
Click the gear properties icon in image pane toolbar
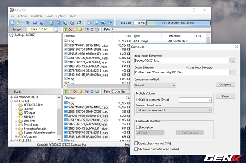point(92,29)
